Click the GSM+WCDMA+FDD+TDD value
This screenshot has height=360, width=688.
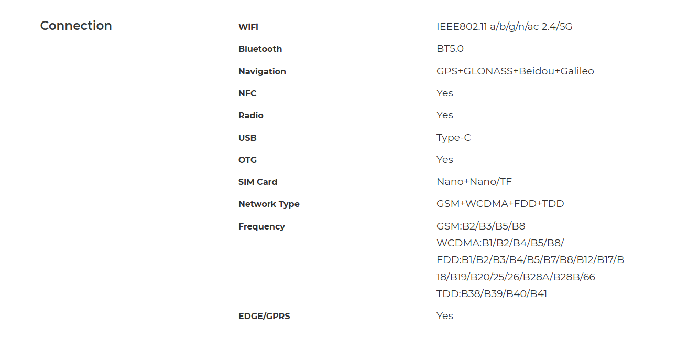(500, 204)
